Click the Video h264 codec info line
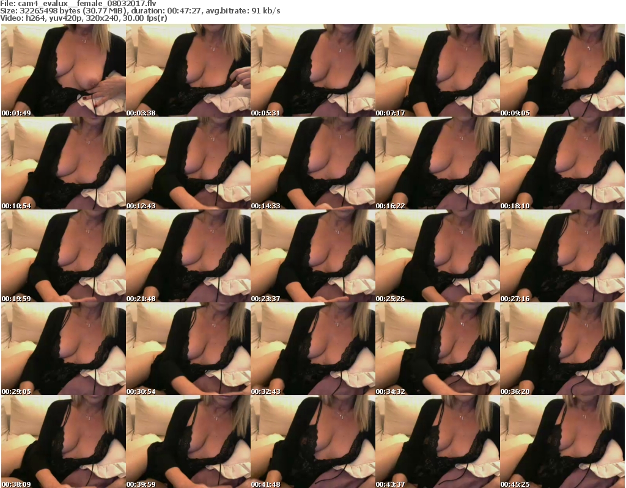Screen dimensions: 626x488 pyautogui.click(x=83, y=18)
